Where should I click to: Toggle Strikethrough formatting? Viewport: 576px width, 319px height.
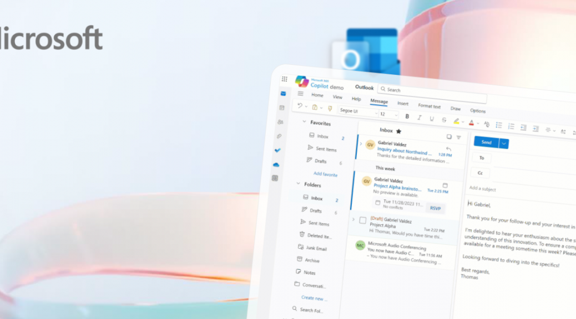click(x=444, y=120)
